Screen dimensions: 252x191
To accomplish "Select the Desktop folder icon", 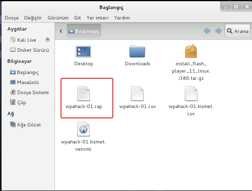I will [83, 51].
